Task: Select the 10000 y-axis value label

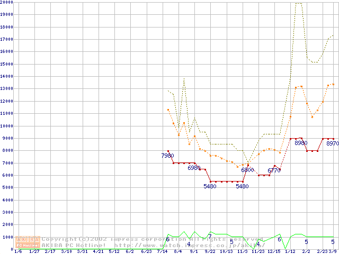Action: tap(7, 126)
